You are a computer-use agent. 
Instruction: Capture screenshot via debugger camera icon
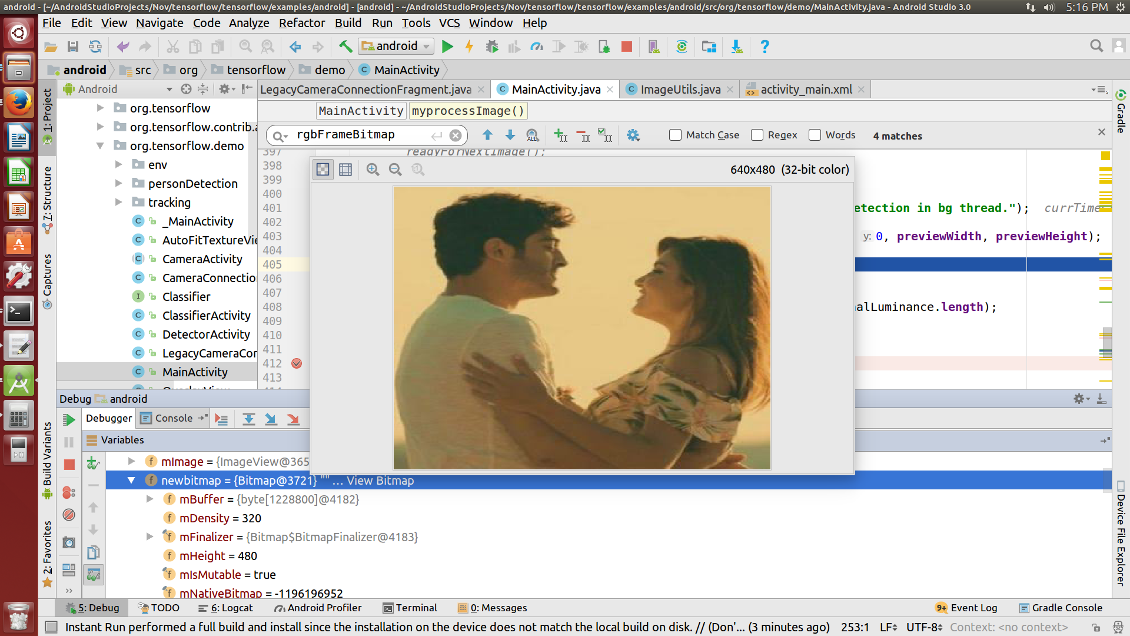point(69,543)
